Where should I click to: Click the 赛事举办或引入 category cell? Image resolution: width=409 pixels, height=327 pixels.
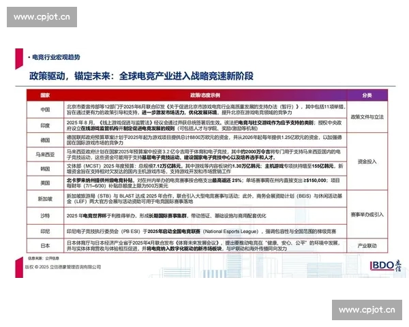pyautogui.click(x=367, y=215)
